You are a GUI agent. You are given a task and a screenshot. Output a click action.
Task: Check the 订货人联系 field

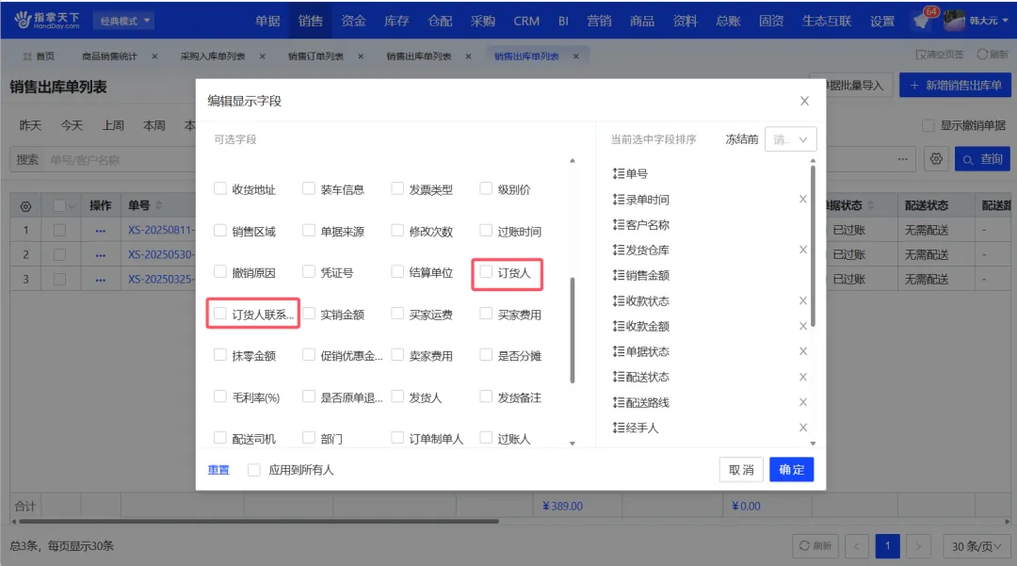click(219, 314)
